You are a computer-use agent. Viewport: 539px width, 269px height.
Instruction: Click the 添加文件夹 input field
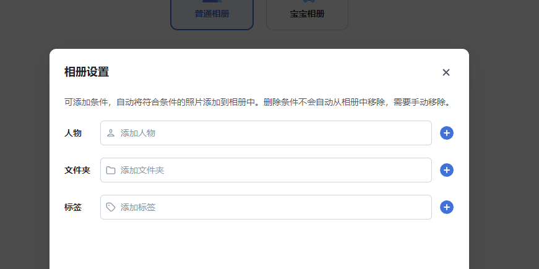pyautogui.click(x=272, y=170)
